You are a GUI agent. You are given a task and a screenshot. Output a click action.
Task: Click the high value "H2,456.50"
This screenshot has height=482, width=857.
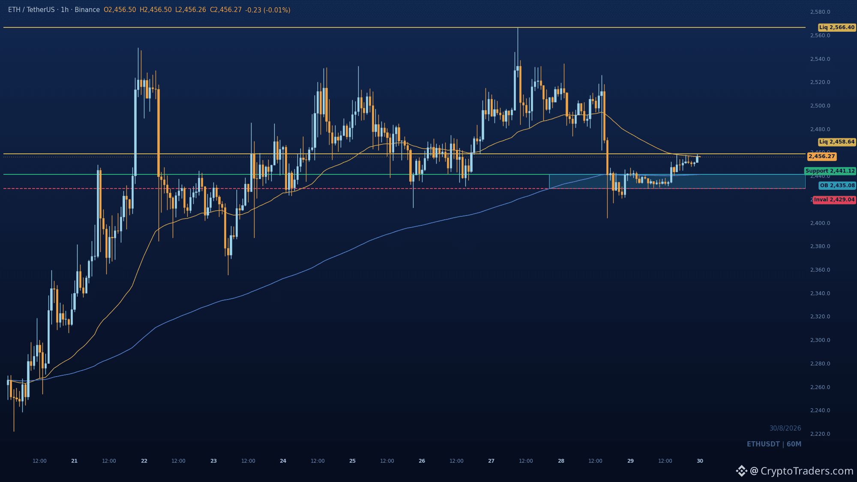(156, 10)
